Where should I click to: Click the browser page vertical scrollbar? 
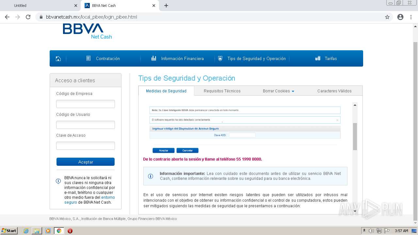pyautogui.click(x=415, y=131)
